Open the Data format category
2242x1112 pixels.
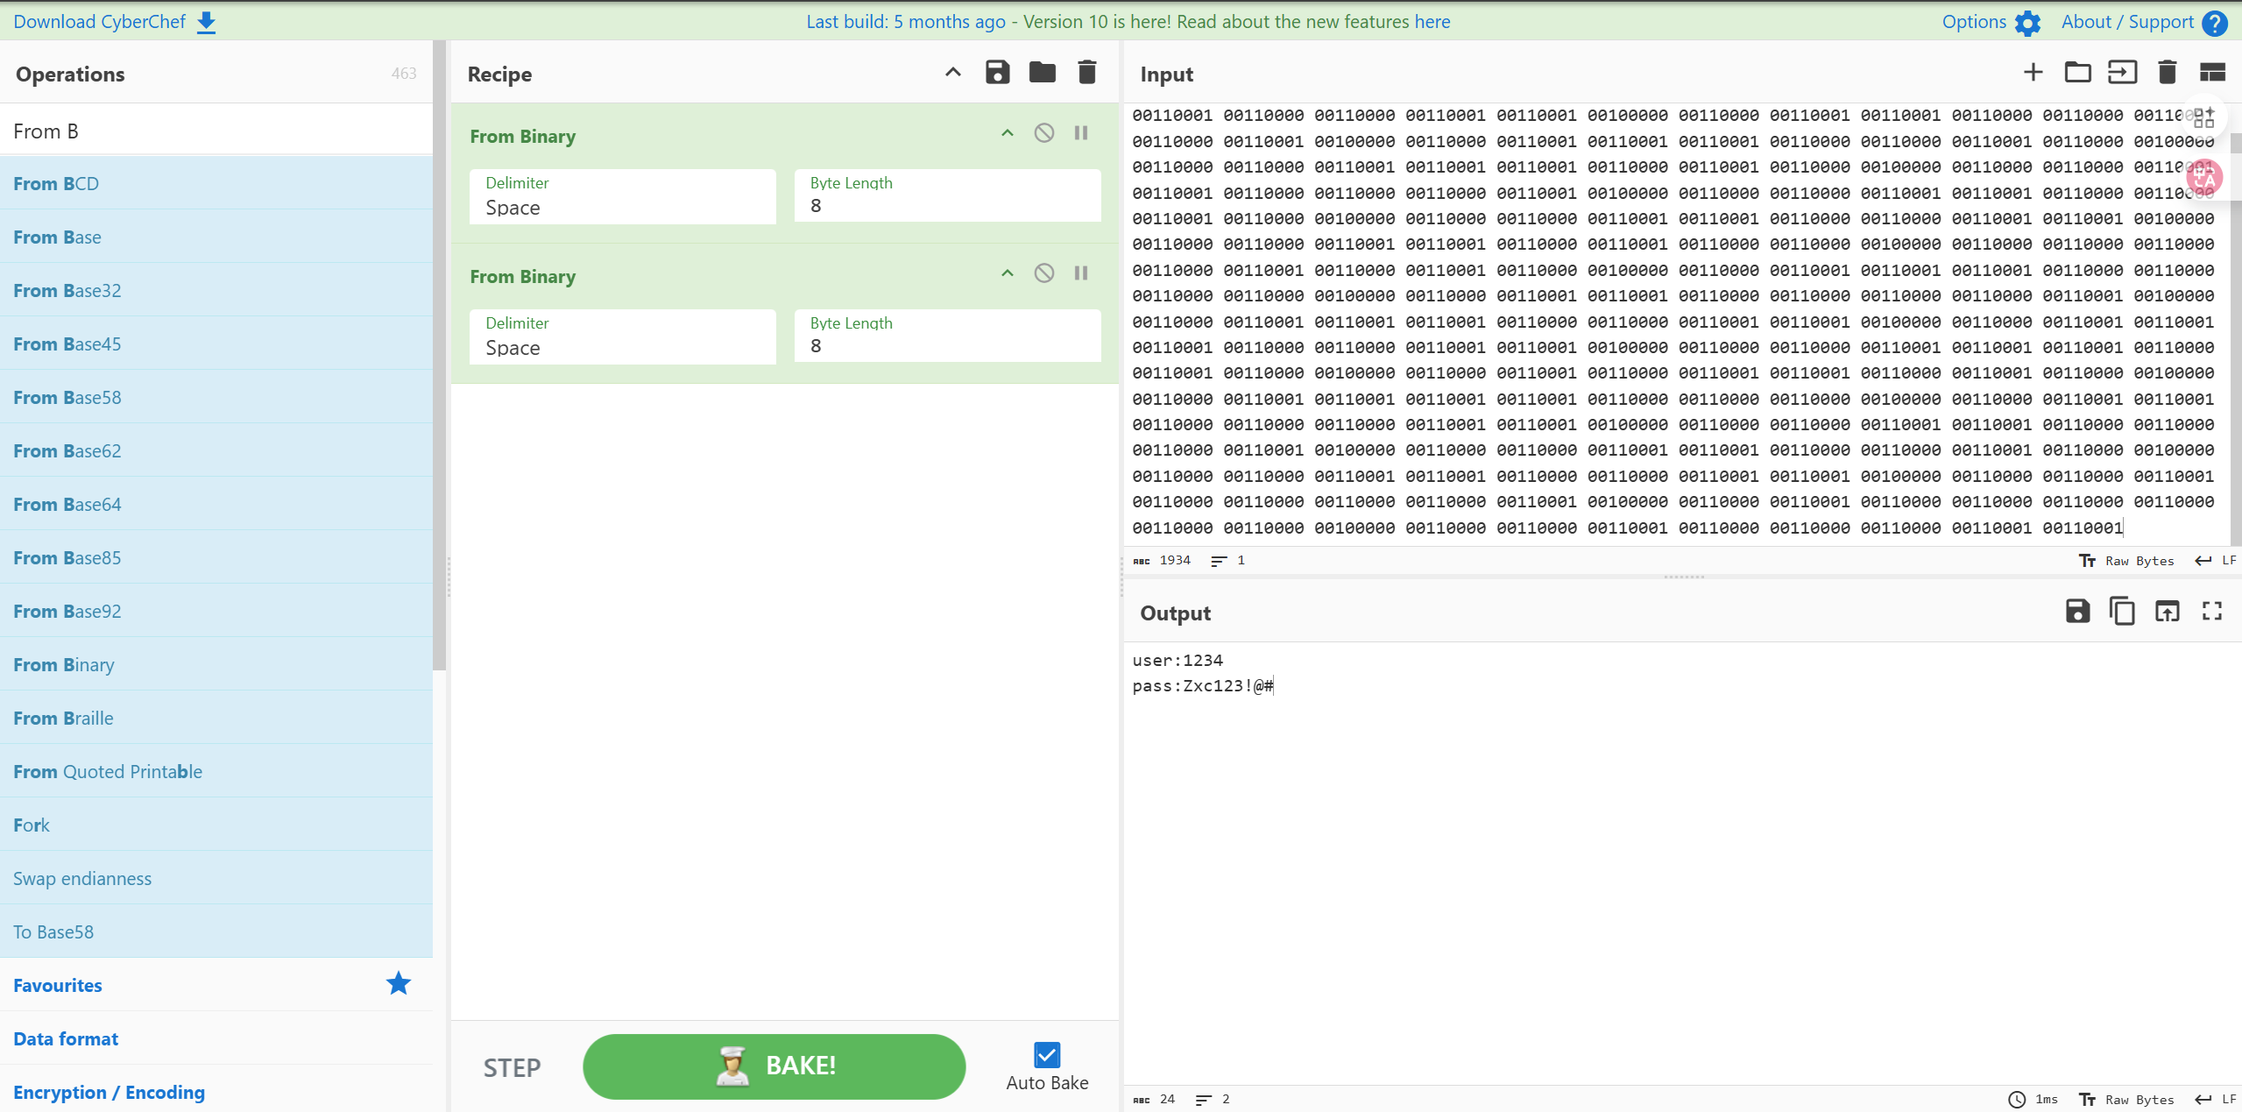(66, 1038)
